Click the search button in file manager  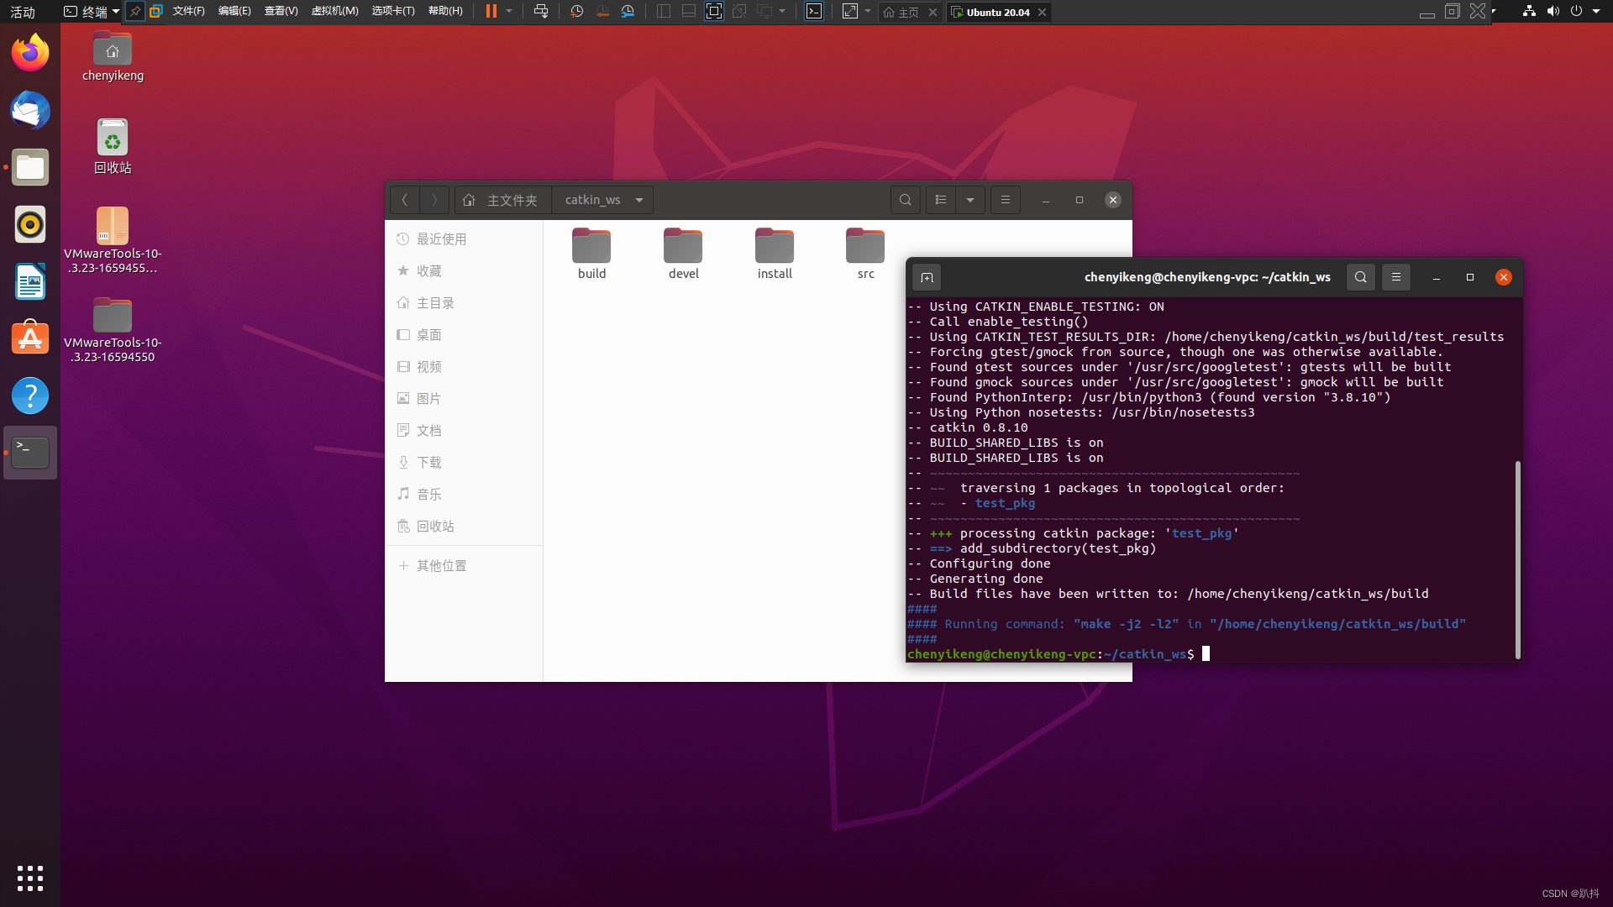tap(905, 199)
